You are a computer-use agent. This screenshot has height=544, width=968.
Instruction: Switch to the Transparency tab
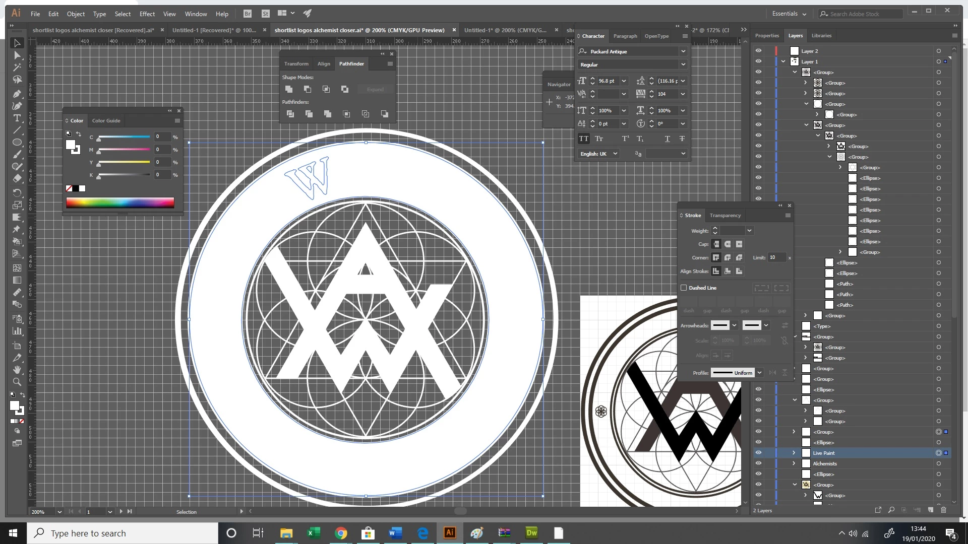725,215
